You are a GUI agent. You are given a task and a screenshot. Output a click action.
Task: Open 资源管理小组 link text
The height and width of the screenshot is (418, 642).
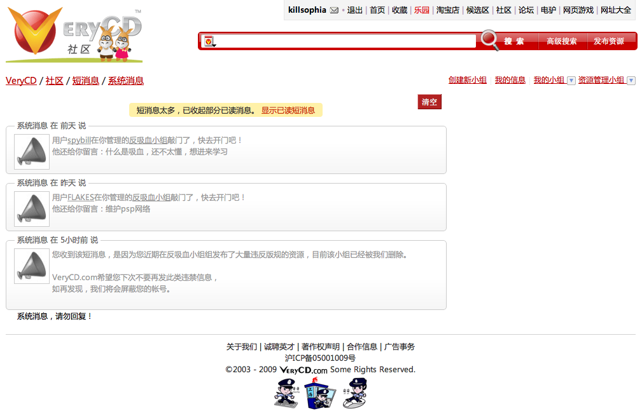(x=601, y=80)
